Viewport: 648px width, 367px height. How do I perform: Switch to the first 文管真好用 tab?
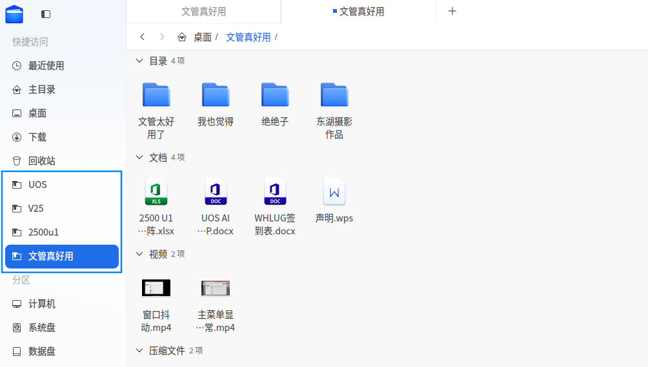click(x=204, y=12)
